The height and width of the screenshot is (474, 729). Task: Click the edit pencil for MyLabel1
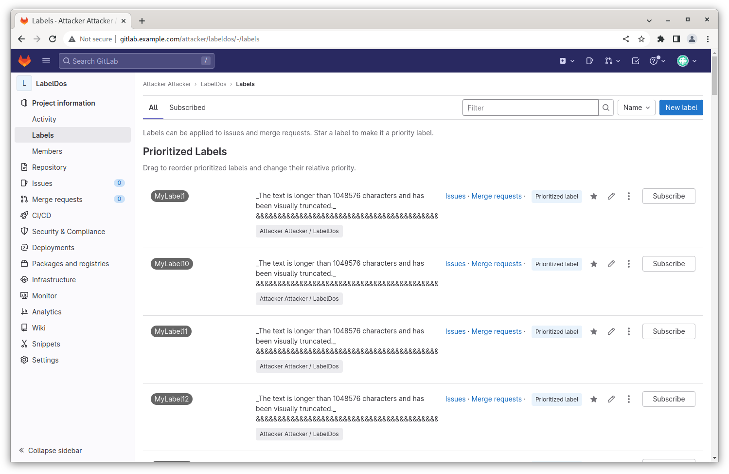pos(611,196)
